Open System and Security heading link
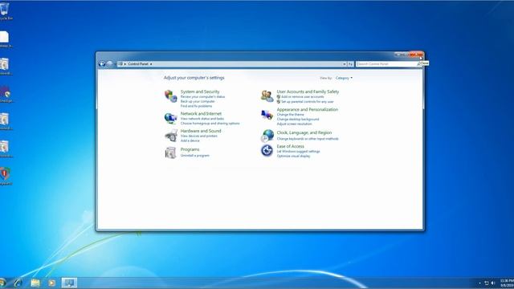Screen dimensions: 514x289 [200, 92]
